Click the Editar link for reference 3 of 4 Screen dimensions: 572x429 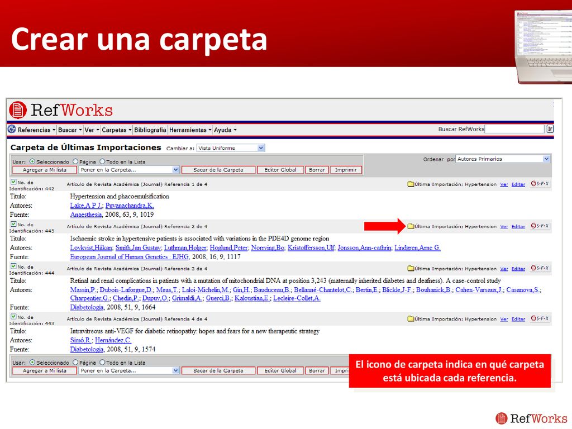(518, 269)
